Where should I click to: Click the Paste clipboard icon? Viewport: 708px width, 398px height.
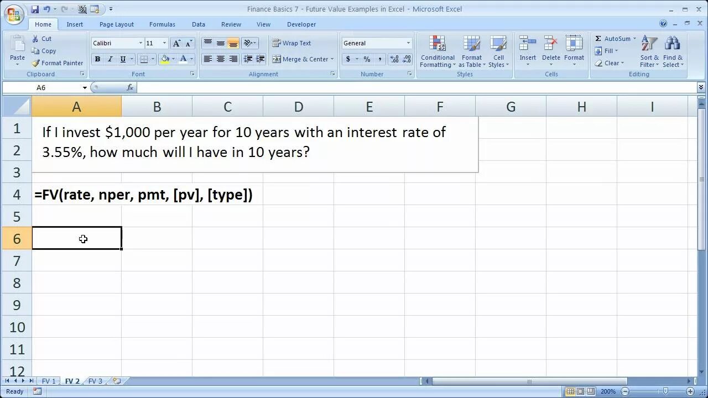coord(17,44)
